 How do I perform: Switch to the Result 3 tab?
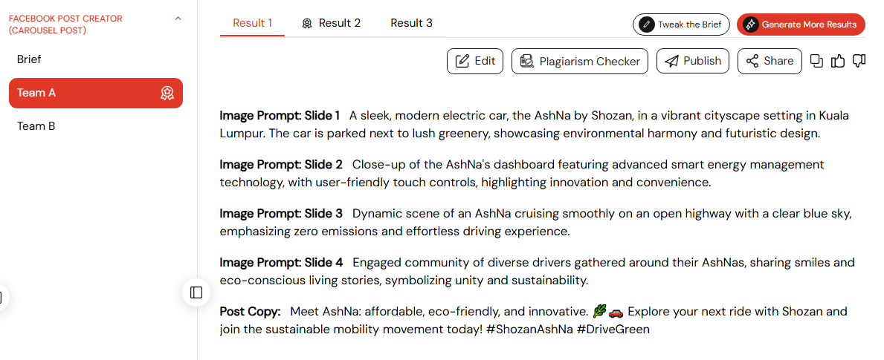[x=412, y=23]
